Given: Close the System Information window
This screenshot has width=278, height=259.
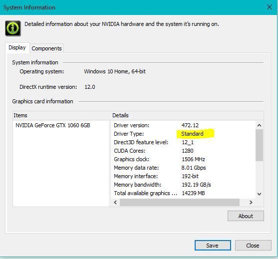Looking at the screenshot, I should coord(270,7).
